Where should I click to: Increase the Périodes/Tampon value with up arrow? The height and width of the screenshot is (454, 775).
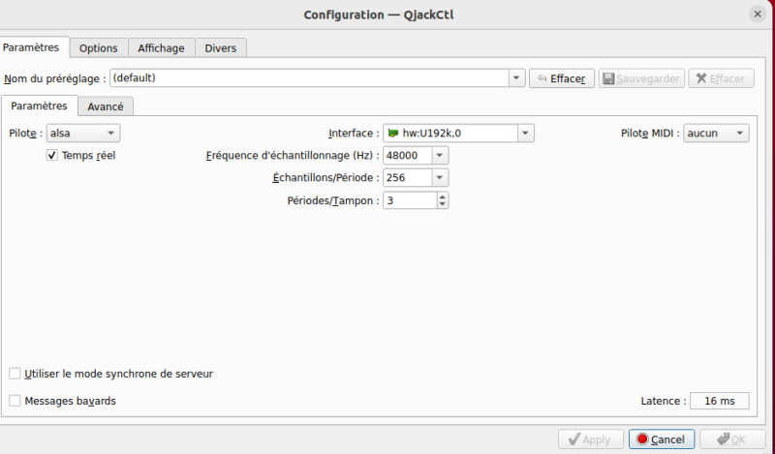click(x=443, y=197)
